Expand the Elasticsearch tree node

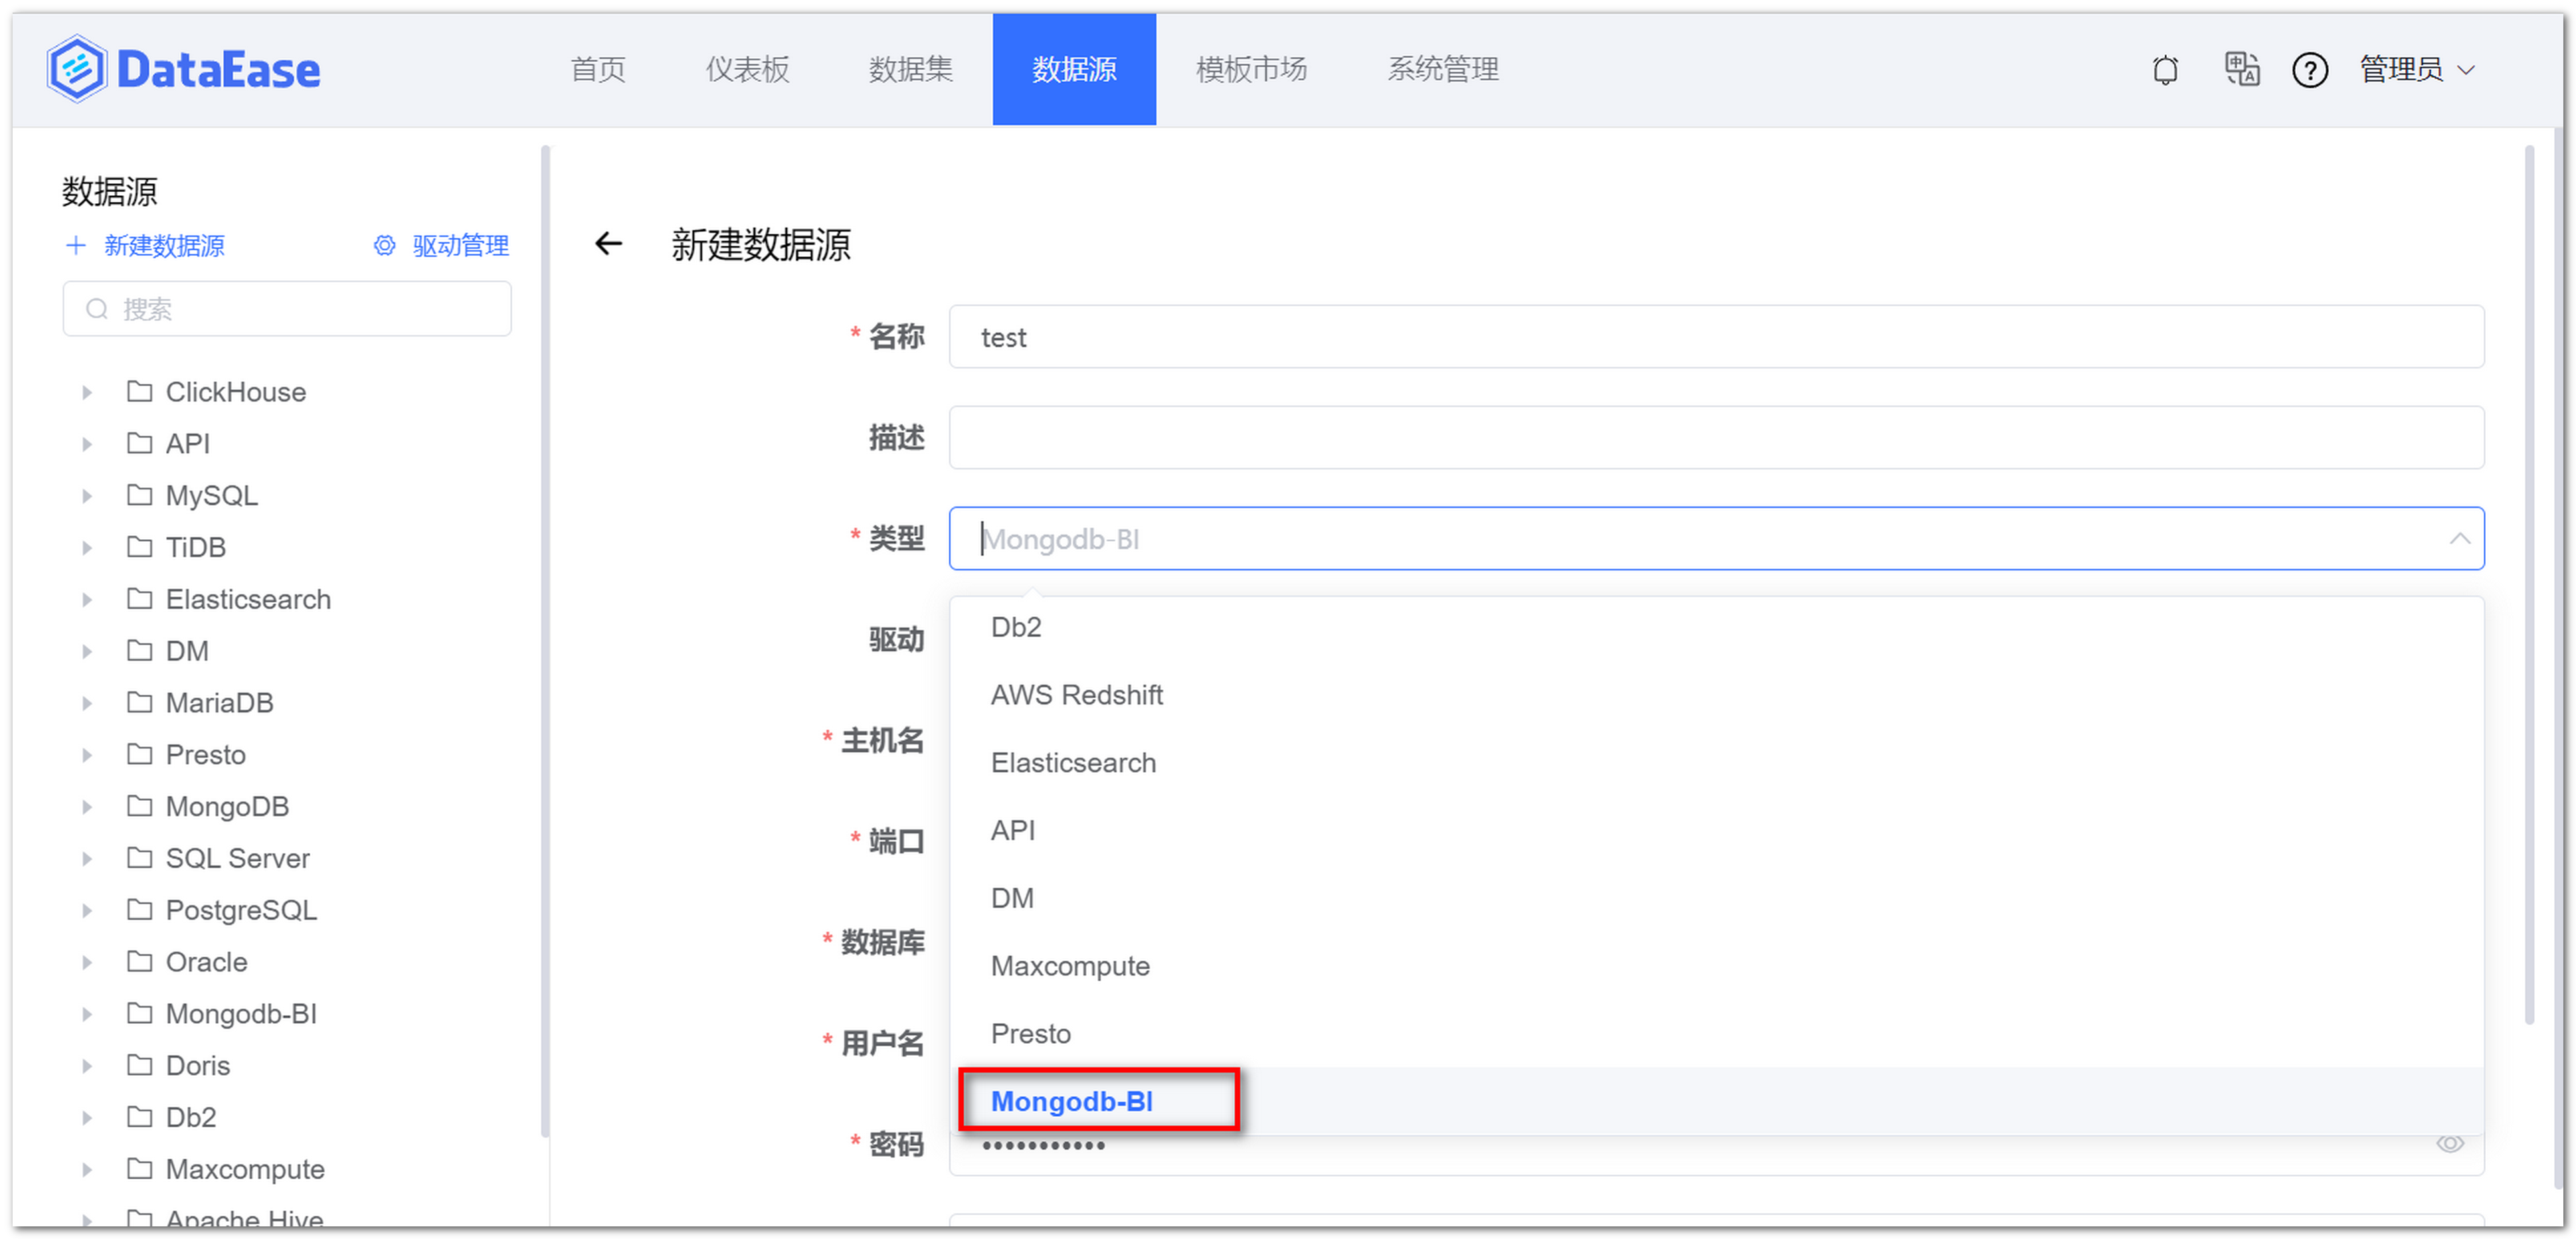point(87,600)
